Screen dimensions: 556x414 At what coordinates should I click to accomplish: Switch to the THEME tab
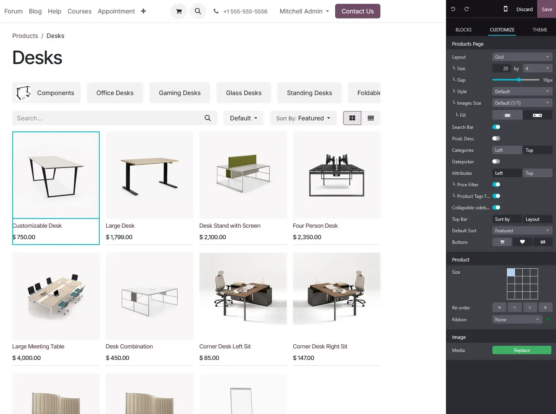coord(540,30)
